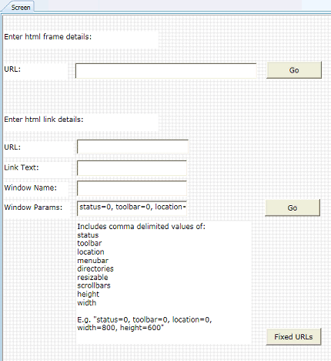Focus the html frame URL input field
The height and width of the screenshot is (361, 331).
tap(165, 71)
